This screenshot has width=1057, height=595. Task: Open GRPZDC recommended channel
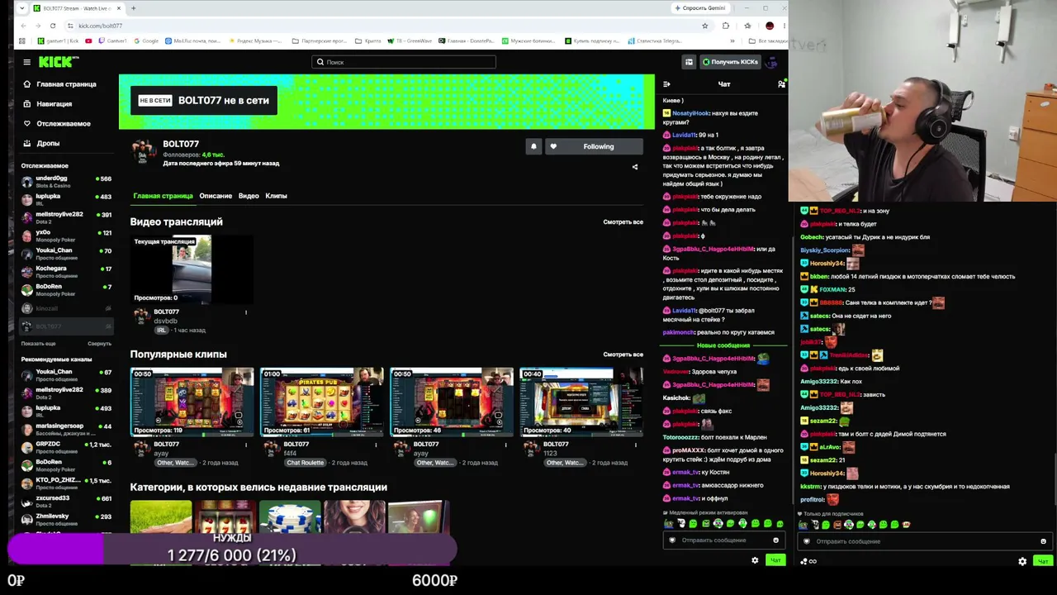pos(66,447)
